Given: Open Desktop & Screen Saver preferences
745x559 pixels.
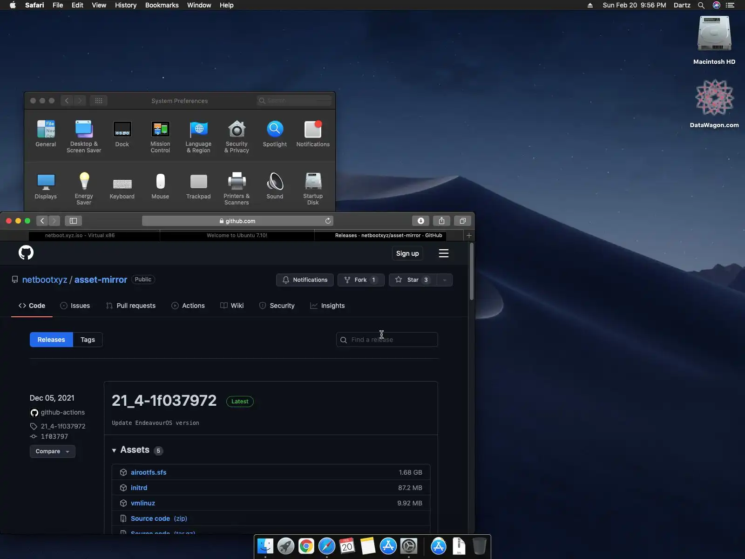Looking at the screenshot, I should coord(84,136).
